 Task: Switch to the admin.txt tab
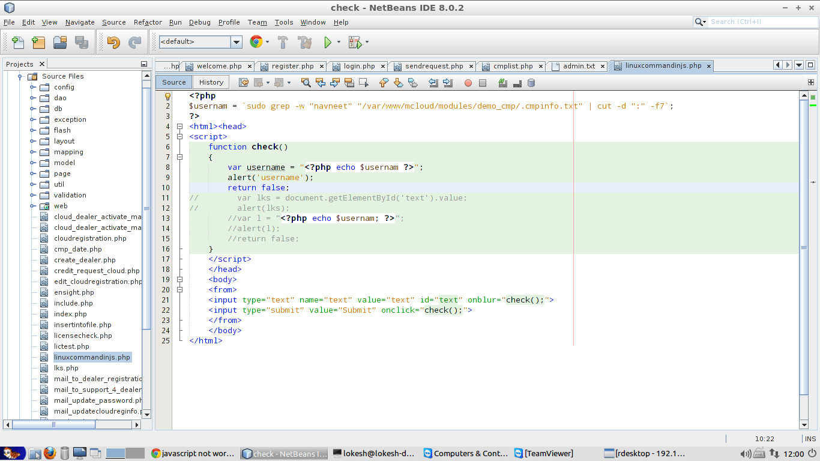click(579, 66)
